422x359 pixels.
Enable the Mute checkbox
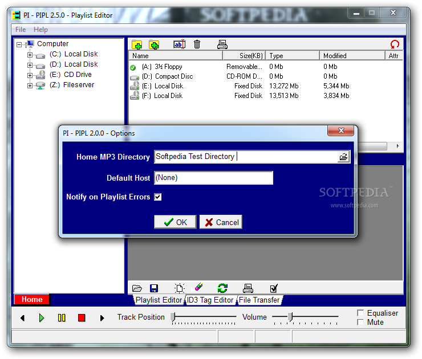360,322
